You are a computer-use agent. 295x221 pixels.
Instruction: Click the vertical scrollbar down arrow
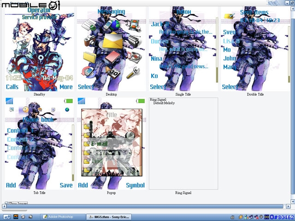pyautogui.click(x=293, y=202)
